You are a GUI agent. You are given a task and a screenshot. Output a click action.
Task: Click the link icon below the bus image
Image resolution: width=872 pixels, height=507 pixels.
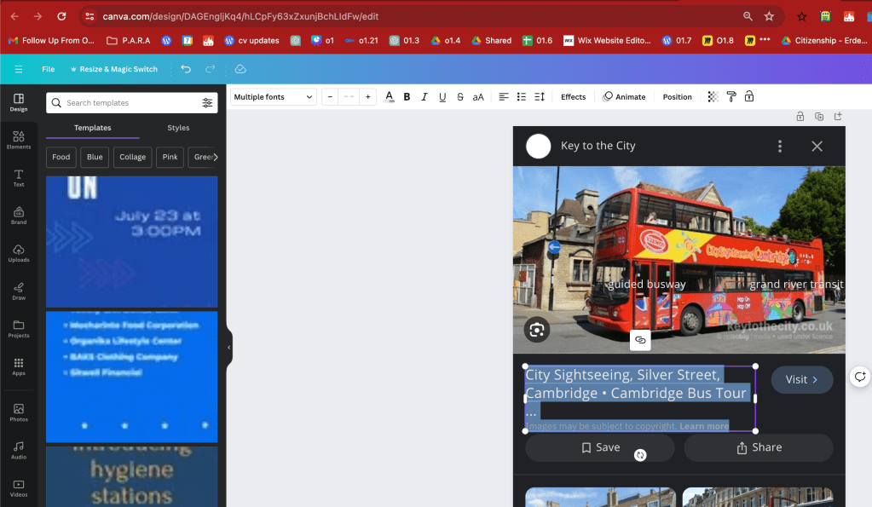tap(640, 340)
